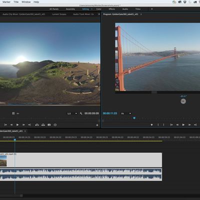200x200 pixels.
Task: Open the Lumetri Scopes panel tab
Action: (x=59, y=14)
